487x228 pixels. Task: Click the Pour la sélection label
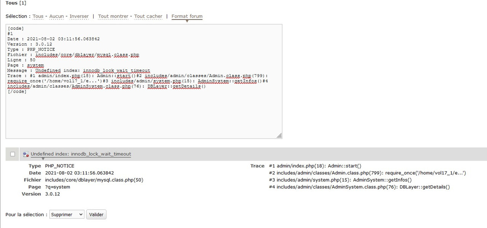point(26,215)
